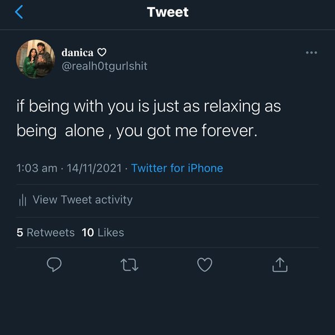Show the 10 Likes list
The height and width of the screenshot is (335, 335).
(103, 232)
